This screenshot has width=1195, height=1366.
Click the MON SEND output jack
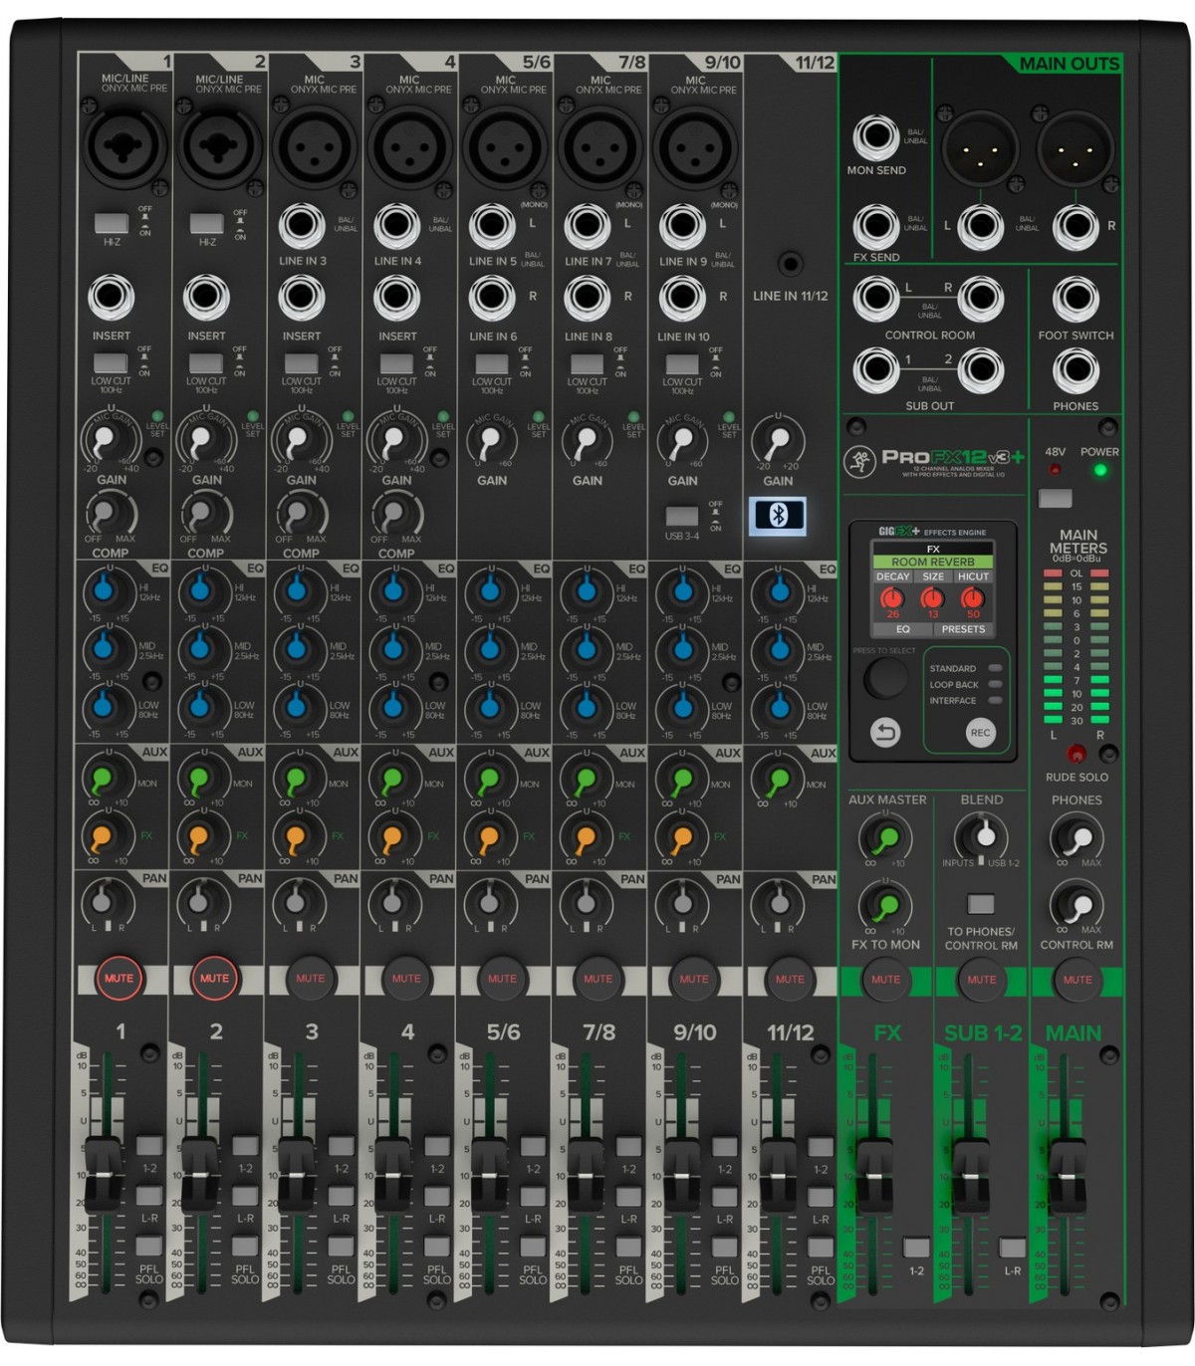[x=876, y=137]
